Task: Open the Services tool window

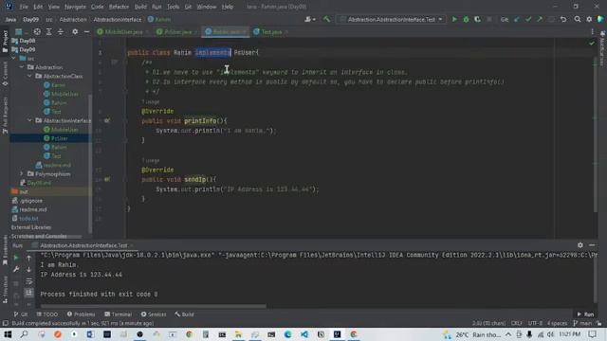Action: [x=154, y=314]
